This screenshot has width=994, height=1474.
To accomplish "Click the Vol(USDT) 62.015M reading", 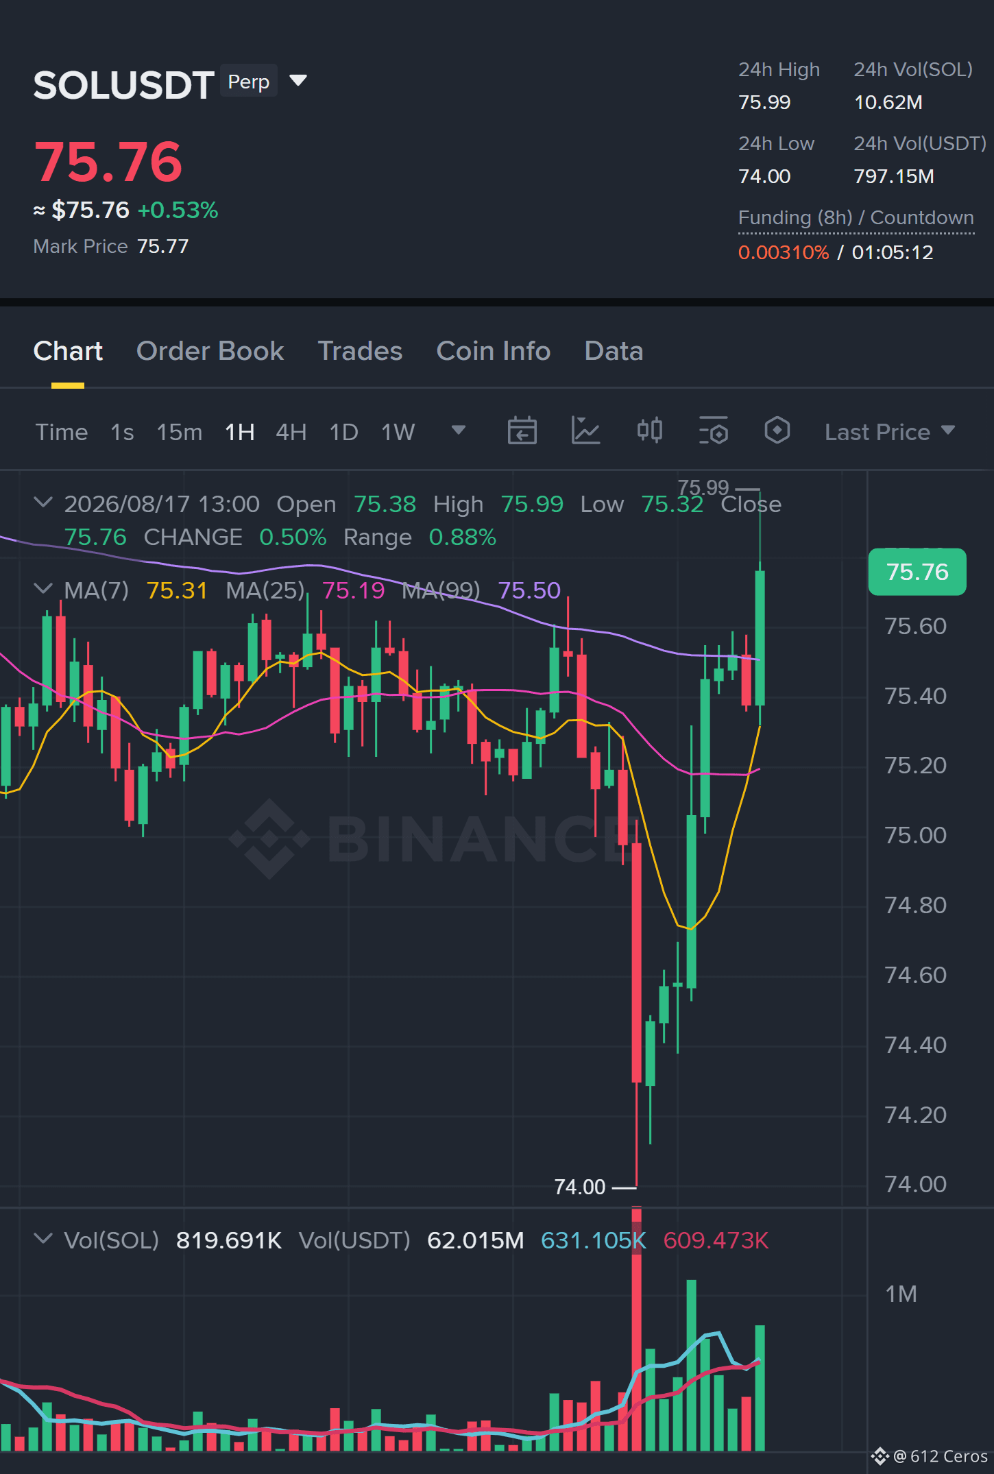I will click(475, 1240).
